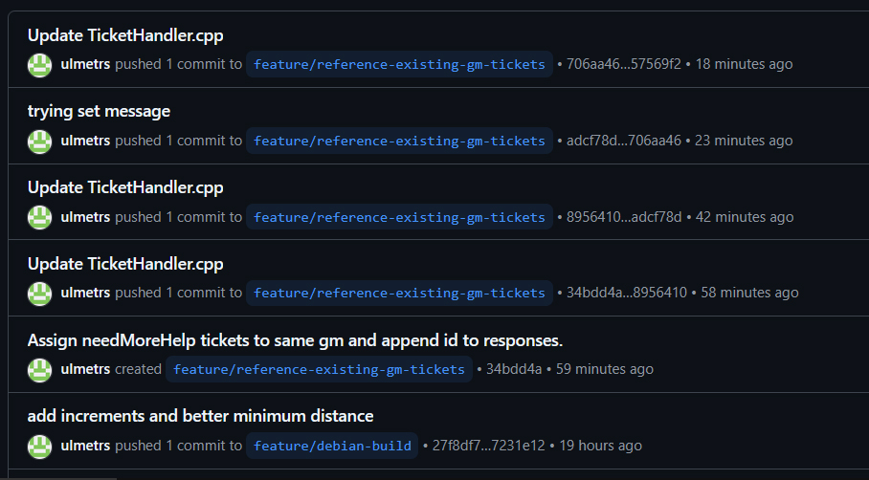
Task: Open Update TicketHandler.cpp title, 58 minutes ago
Action: (x=125, y=264)
